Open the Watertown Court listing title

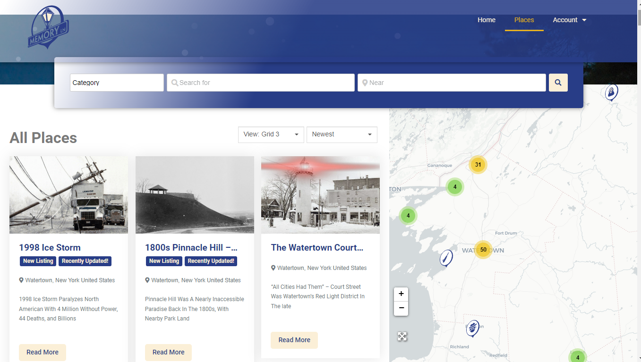tap(317, 247)
